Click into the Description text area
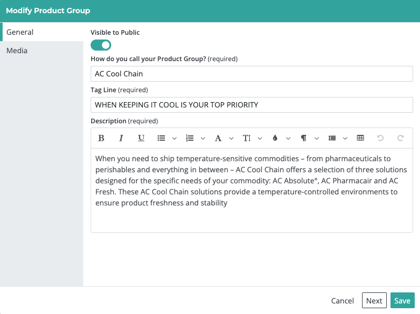The image size is (420, 314). [252, 190]
